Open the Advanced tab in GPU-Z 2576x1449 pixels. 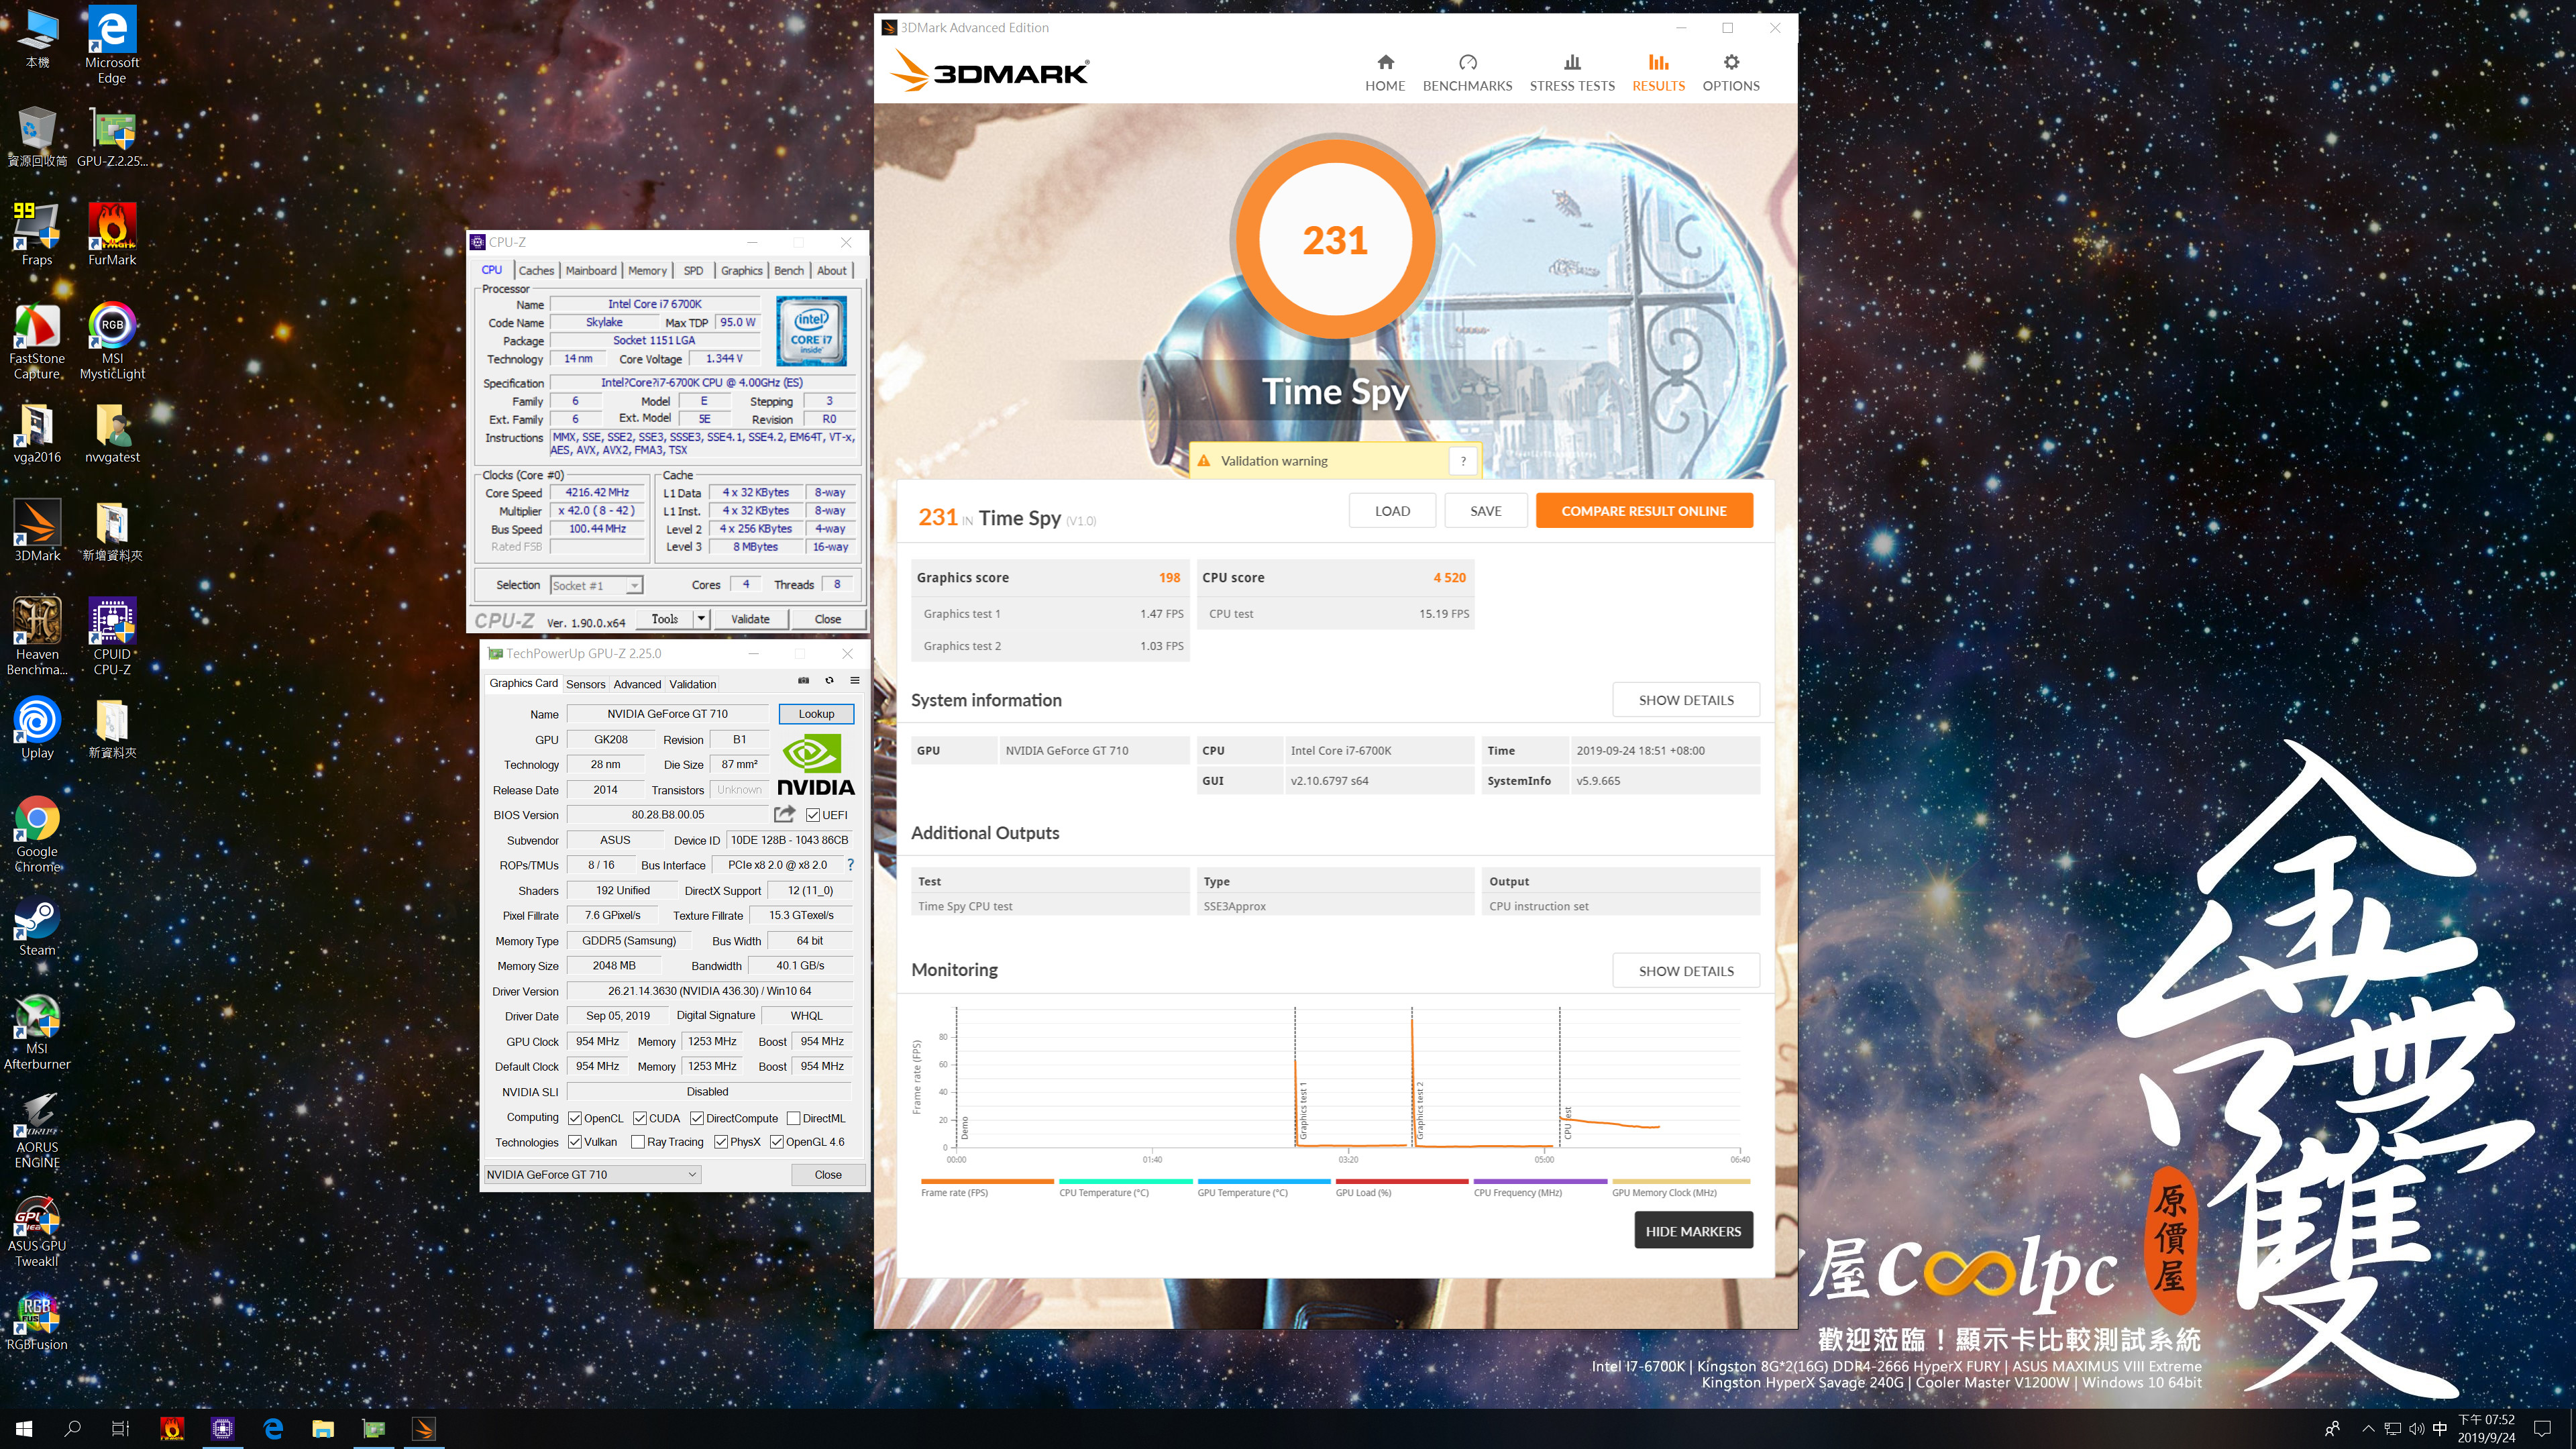click(637, 684)
